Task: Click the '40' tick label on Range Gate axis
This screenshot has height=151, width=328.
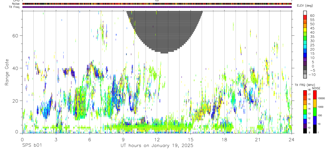Action: [16, 68]
